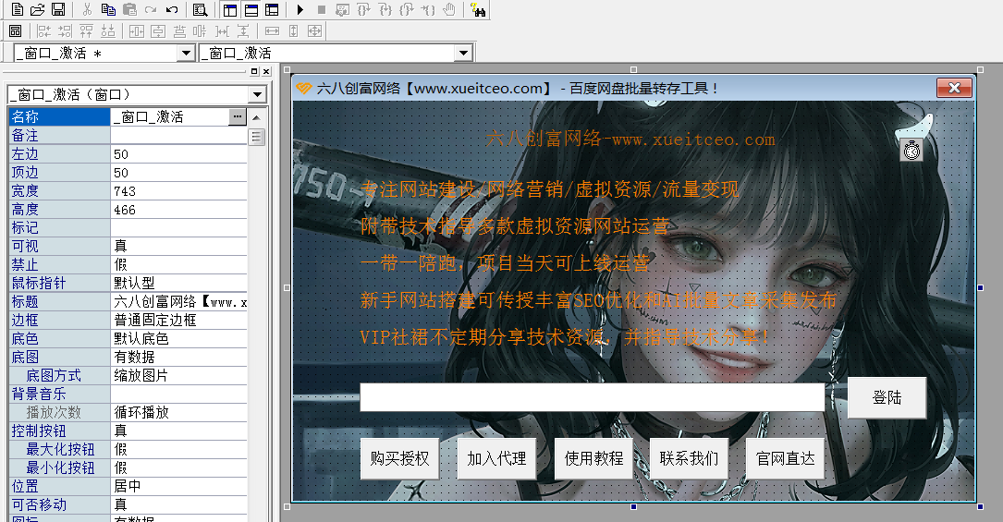Screen dimensions: 1003x522
Task: Click the 官网直达 button
Action: [786, 459]
